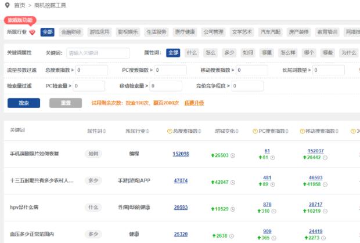This screenshot has height=243, width=360.
Task: Open the 152098 total search index link
Action: click(x=181, y=154)
